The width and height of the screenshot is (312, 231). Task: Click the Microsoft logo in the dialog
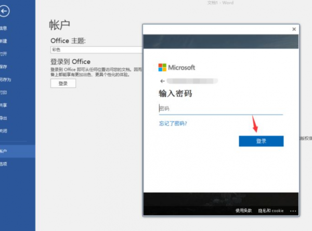(176, 67)
